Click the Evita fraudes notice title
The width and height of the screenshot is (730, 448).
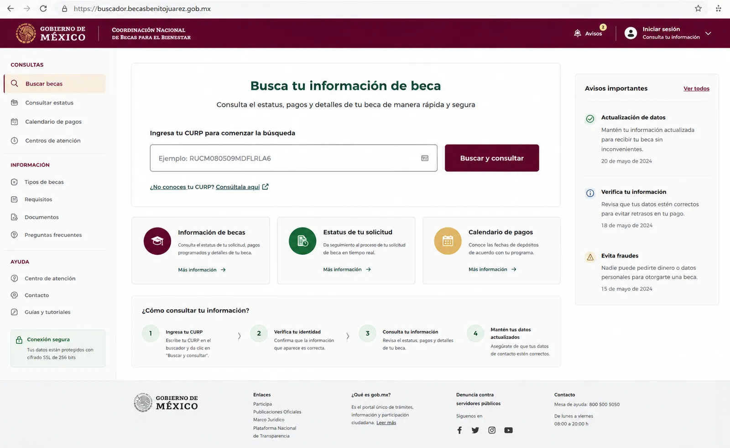(620, 256)
